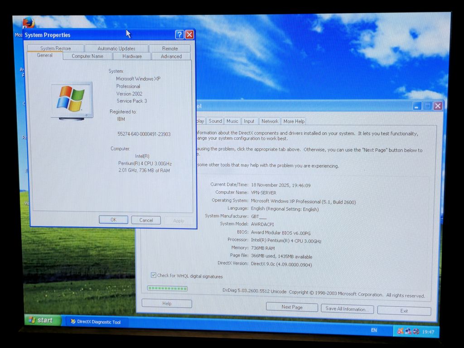This screenshot has width=464, height=348.
Task: Open the Automatic Updates tab
Action: click(116, 48)
